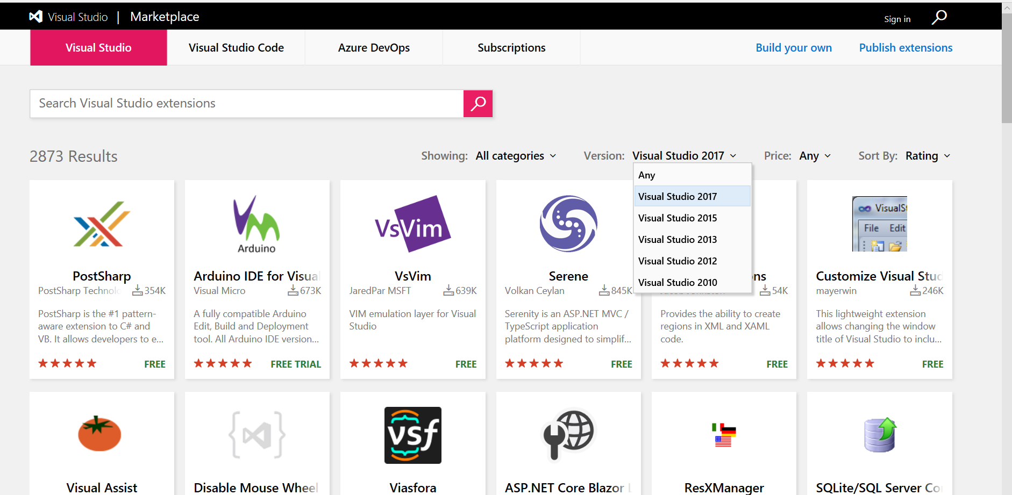1012x495 pixels.
Task: Open the Price Any dropdown
Action: 815,156
